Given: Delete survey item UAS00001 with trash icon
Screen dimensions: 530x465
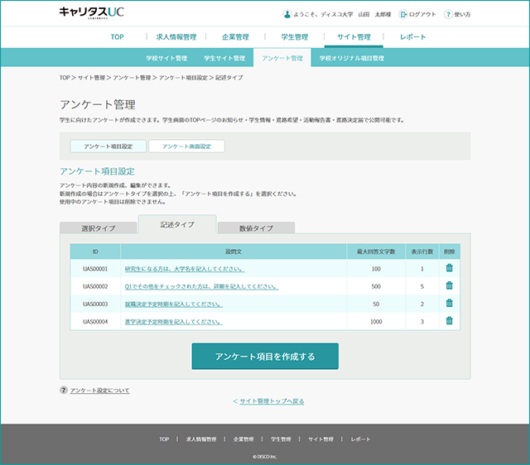Looking at the screenshot, I should [x=449, y=268].
